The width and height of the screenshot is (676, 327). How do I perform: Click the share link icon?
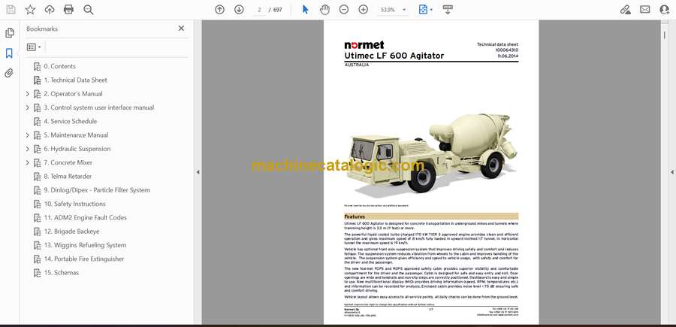[625, 10]
